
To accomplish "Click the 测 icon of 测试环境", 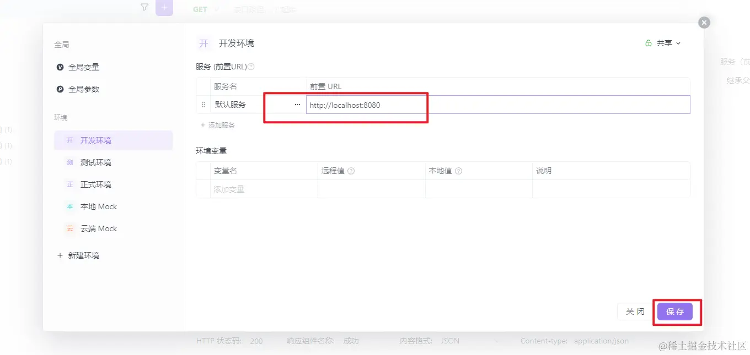I will click(70, 162).
